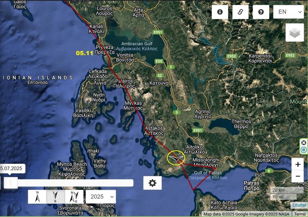Click the Vathy map label
Screen dimensions: 308x217
[99, 163]
